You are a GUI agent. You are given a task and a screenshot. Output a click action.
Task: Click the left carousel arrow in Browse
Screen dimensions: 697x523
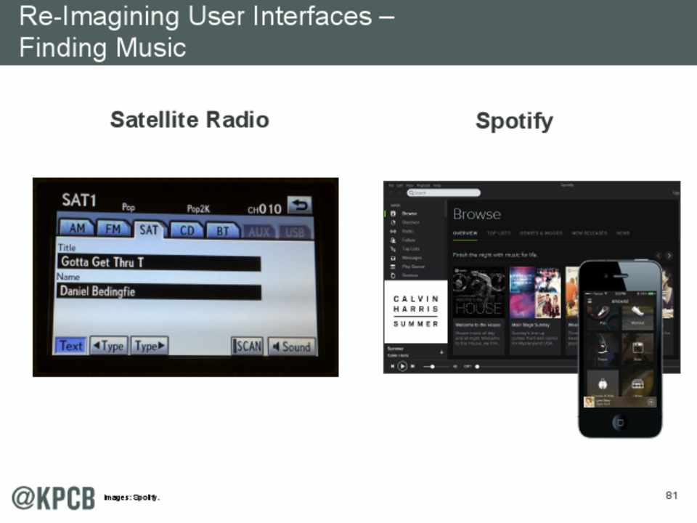pyautogui.click(x=659, y=256)
